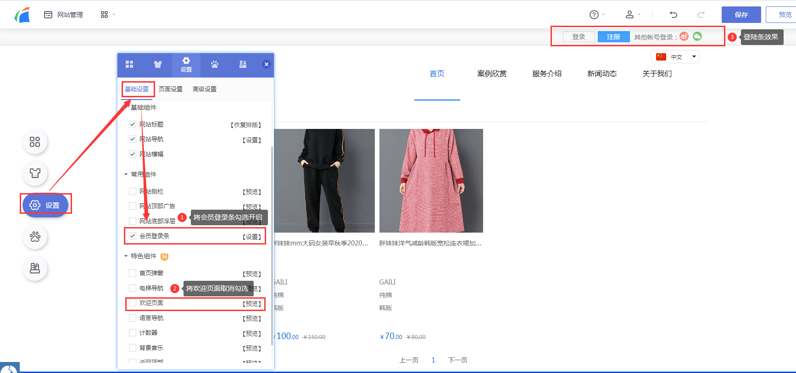Open the books button in left sidebar
Image resolution: width=796 pixels, height=373 pixels.
click(x=35, y=268)
